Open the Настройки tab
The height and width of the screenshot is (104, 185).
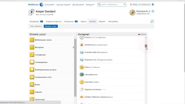point(113,21)
